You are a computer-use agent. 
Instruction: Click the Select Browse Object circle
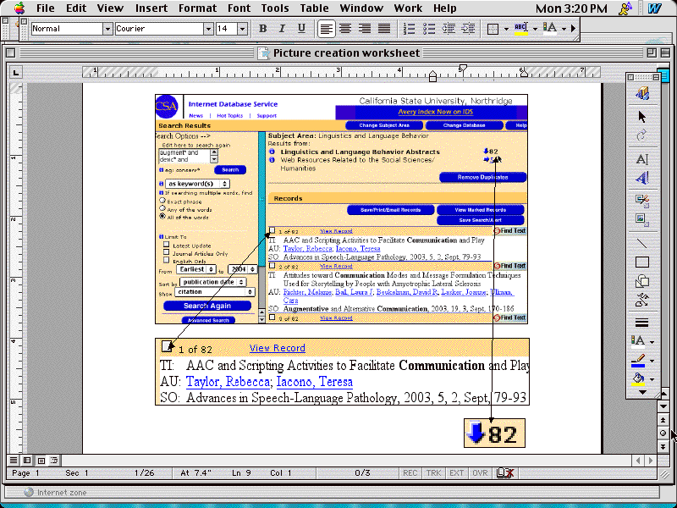[663, 433]
